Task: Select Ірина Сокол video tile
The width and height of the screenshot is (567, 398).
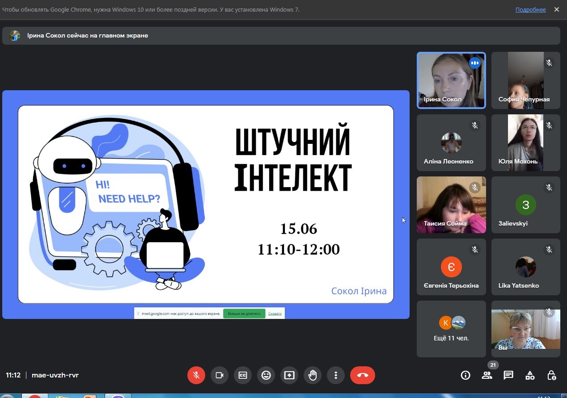Action: click(451, 80)
